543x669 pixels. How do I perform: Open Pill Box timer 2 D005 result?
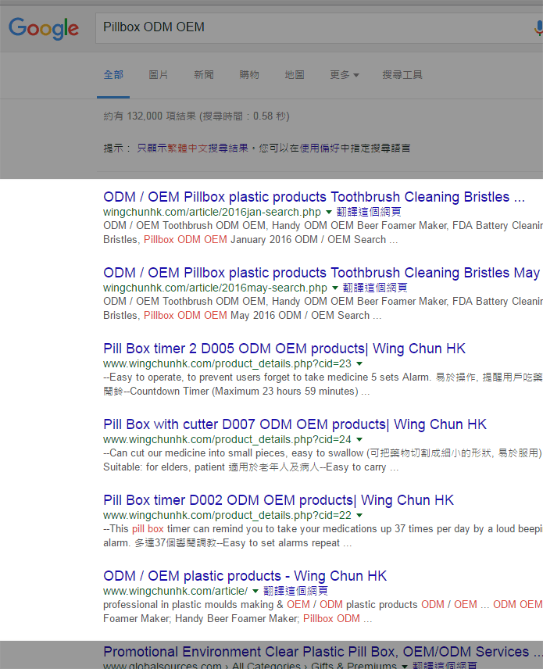pyautogui.click(x=284, y=349)
